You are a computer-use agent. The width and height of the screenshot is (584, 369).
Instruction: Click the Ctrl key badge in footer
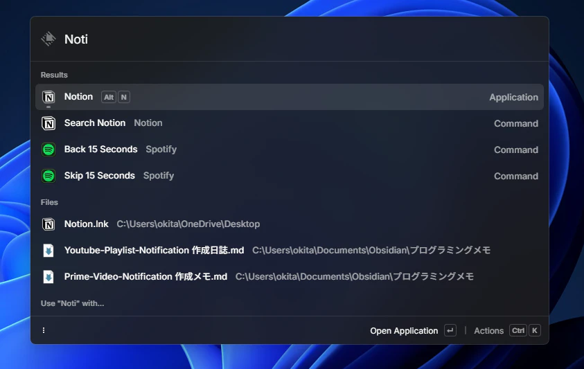pos(518,330)
